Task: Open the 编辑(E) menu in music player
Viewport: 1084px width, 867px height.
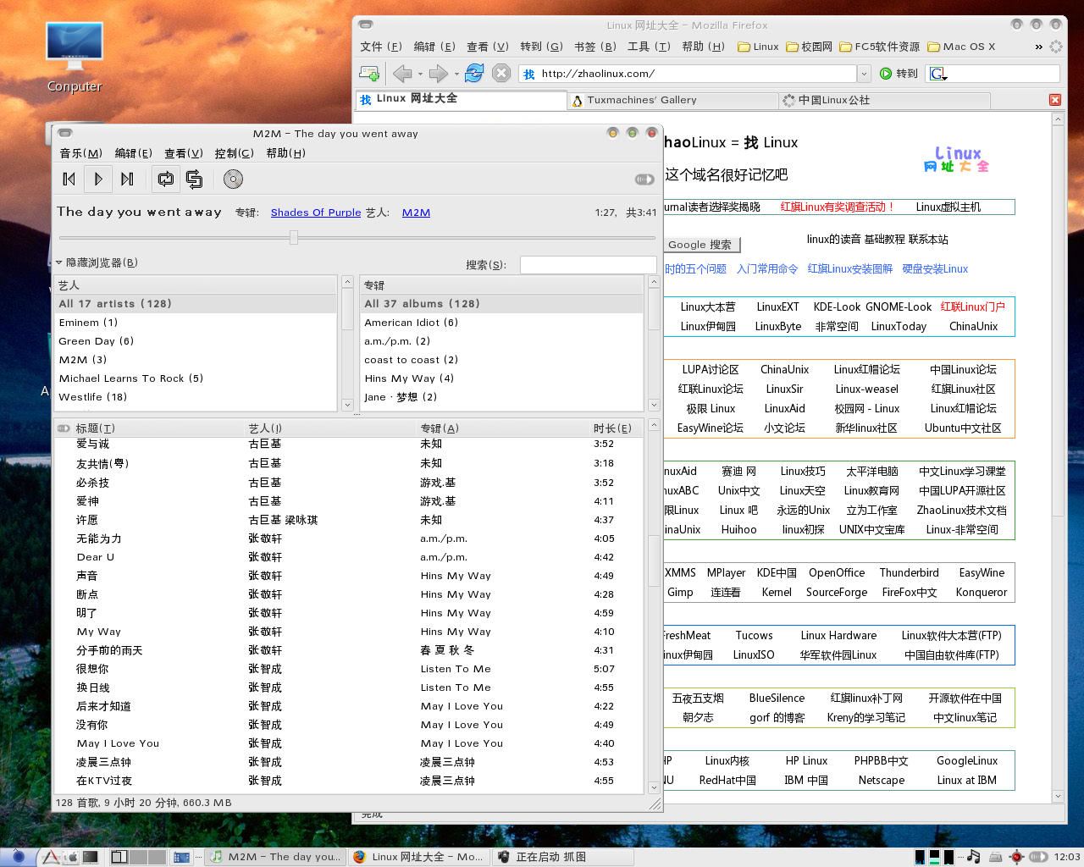Action: coord(134,153)
